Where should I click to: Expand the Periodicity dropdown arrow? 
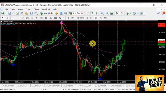pyautogui.click(x=137, y=13)
